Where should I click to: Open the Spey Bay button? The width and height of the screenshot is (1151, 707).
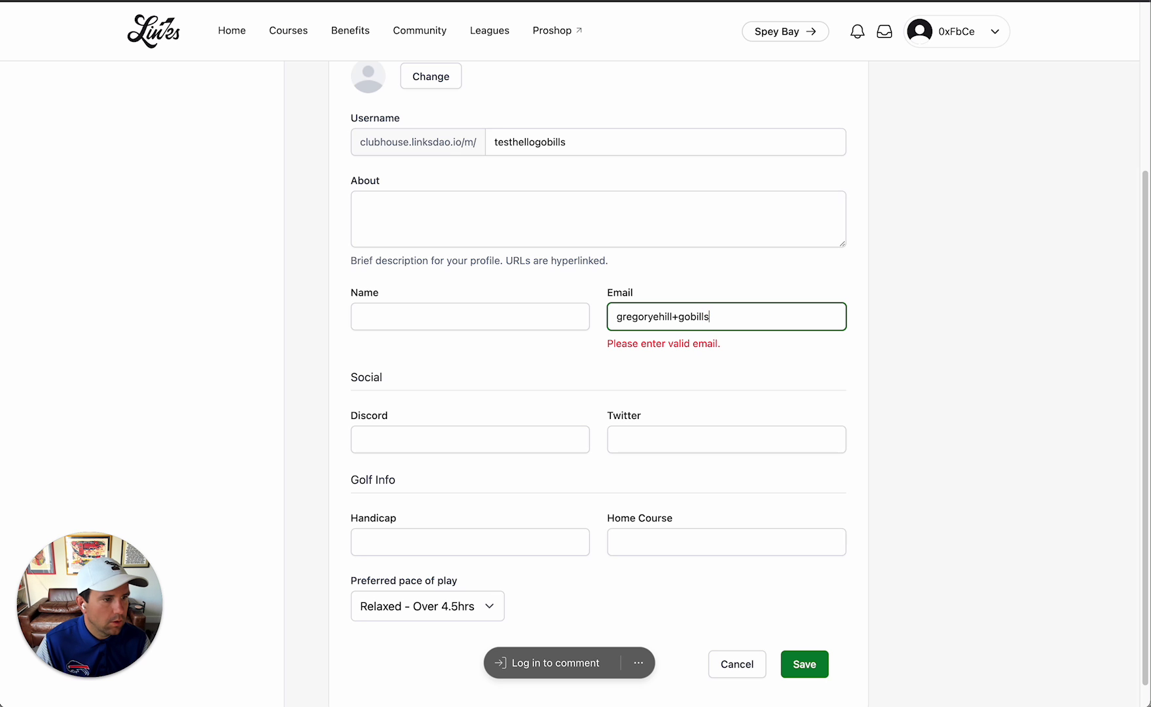[785, 31]
